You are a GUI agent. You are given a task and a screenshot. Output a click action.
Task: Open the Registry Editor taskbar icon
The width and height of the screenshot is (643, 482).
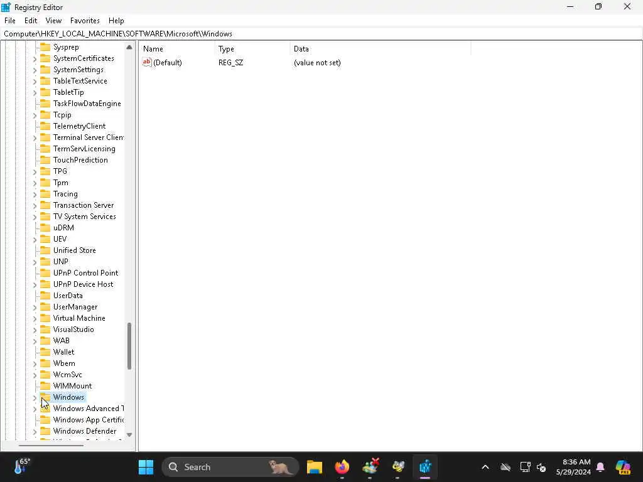425,467
